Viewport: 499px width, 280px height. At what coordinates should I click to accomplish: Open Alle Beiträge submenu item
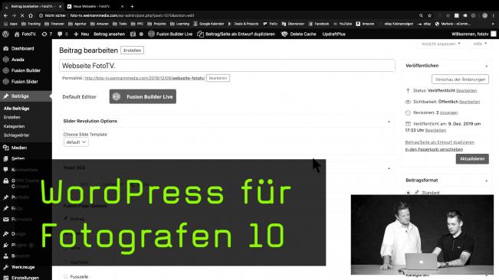[17, 109]
